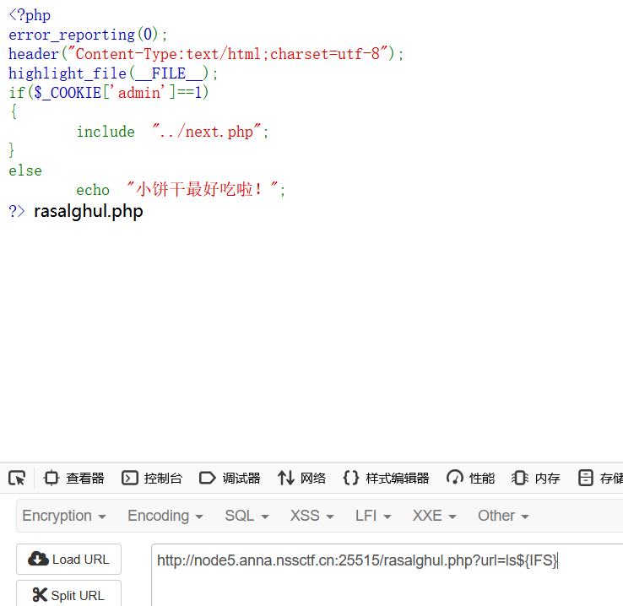Click the highlight_file(__FILE__) line
This screenshot has width=623, height=606.
[x=113, y=73]
